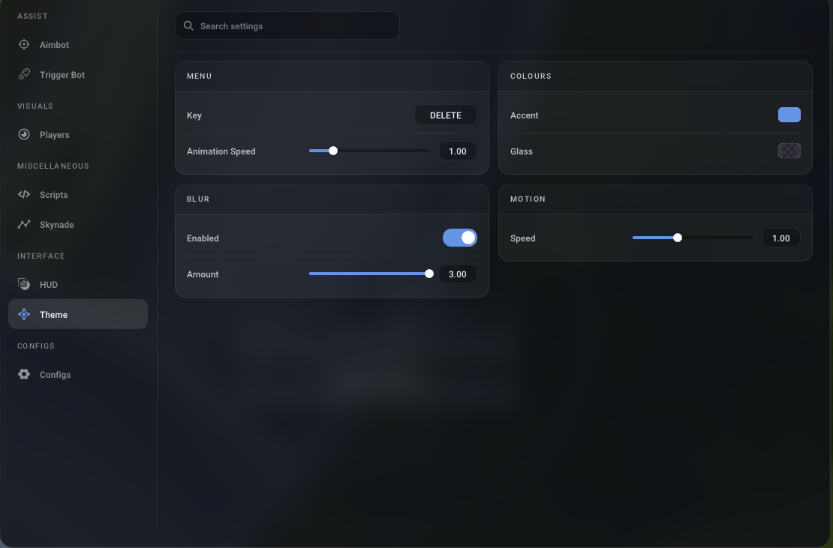
Task: Click the Trigger Bot icon
Action: point(24,75)
